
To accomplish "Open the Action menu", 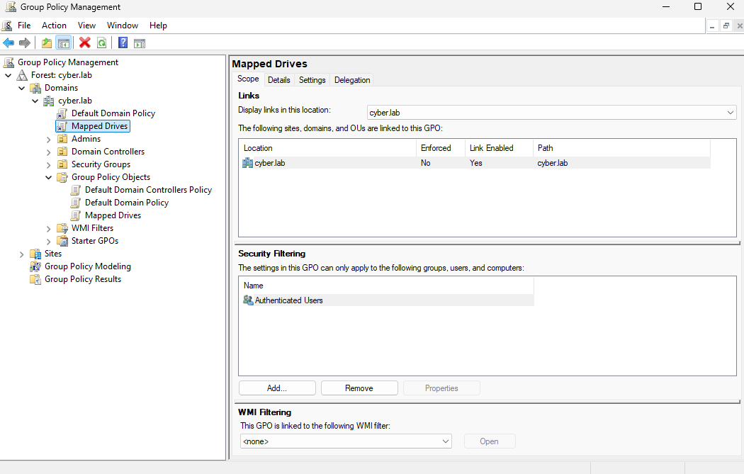I will pos(54,26).
